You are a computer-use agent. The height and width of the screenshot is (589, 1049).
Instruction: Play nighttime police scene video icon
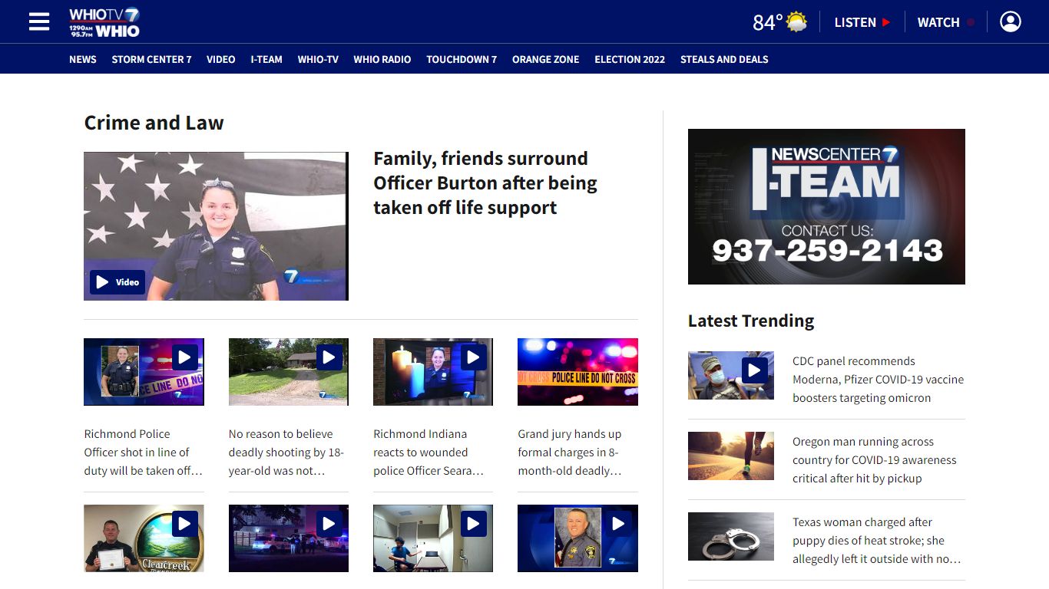coord(329,524)
